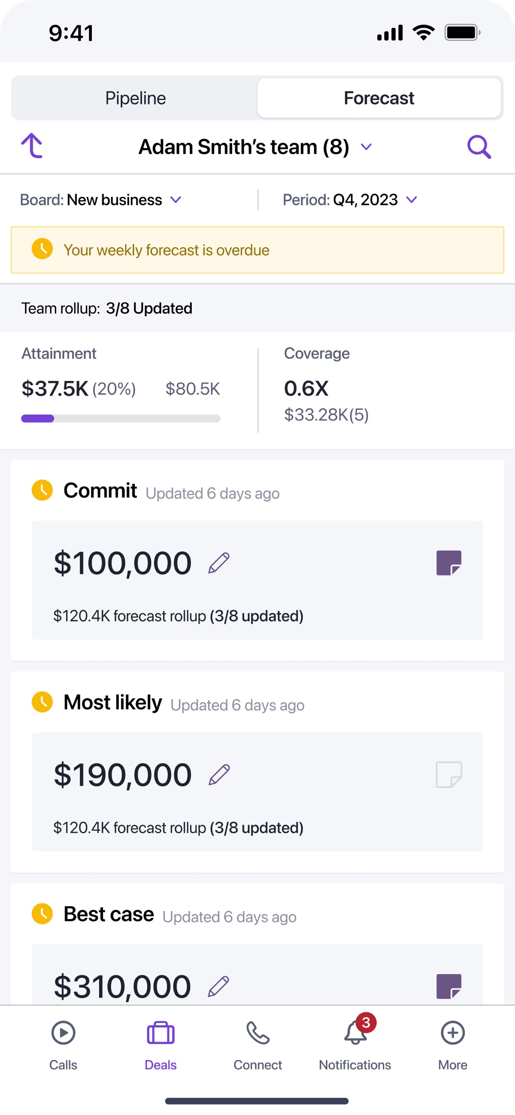Open the Commit forecast note icon
Viewport: 515px width, 1115px height.
coord(449,563)
